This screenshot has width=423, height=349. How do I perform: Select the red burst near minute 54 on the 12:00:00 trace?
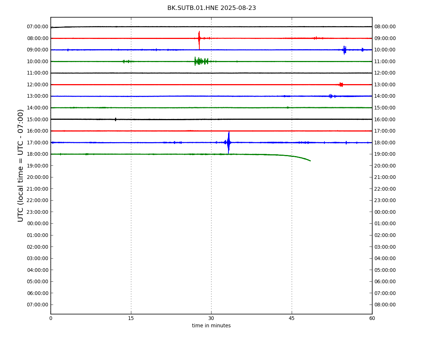tap(341, 84)
